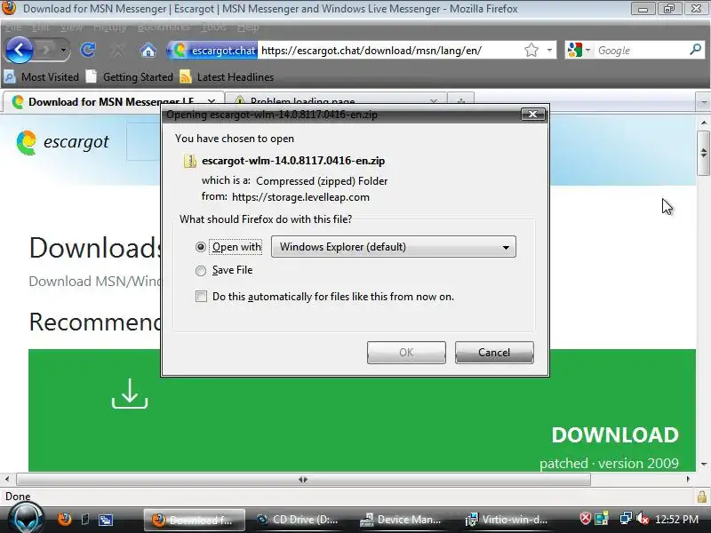Click the 12:52 PM system clock
Image resolution: width=711 pixels, height=533 pixels.
coord(676,520)
